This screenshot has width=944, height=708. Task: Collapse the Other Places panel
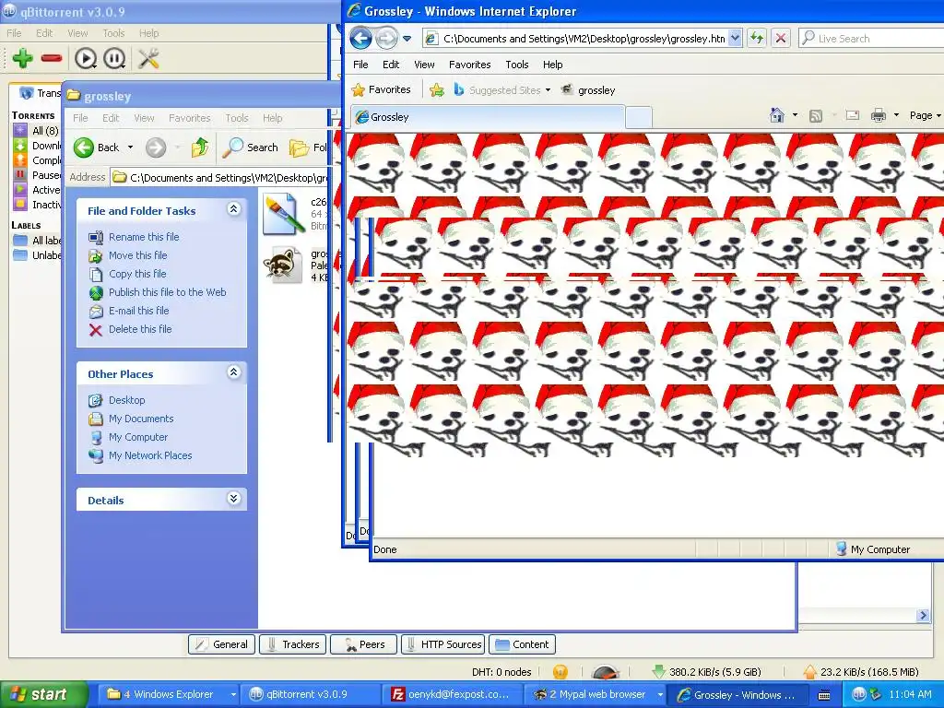pyautogui.click(x=233, y=372)
